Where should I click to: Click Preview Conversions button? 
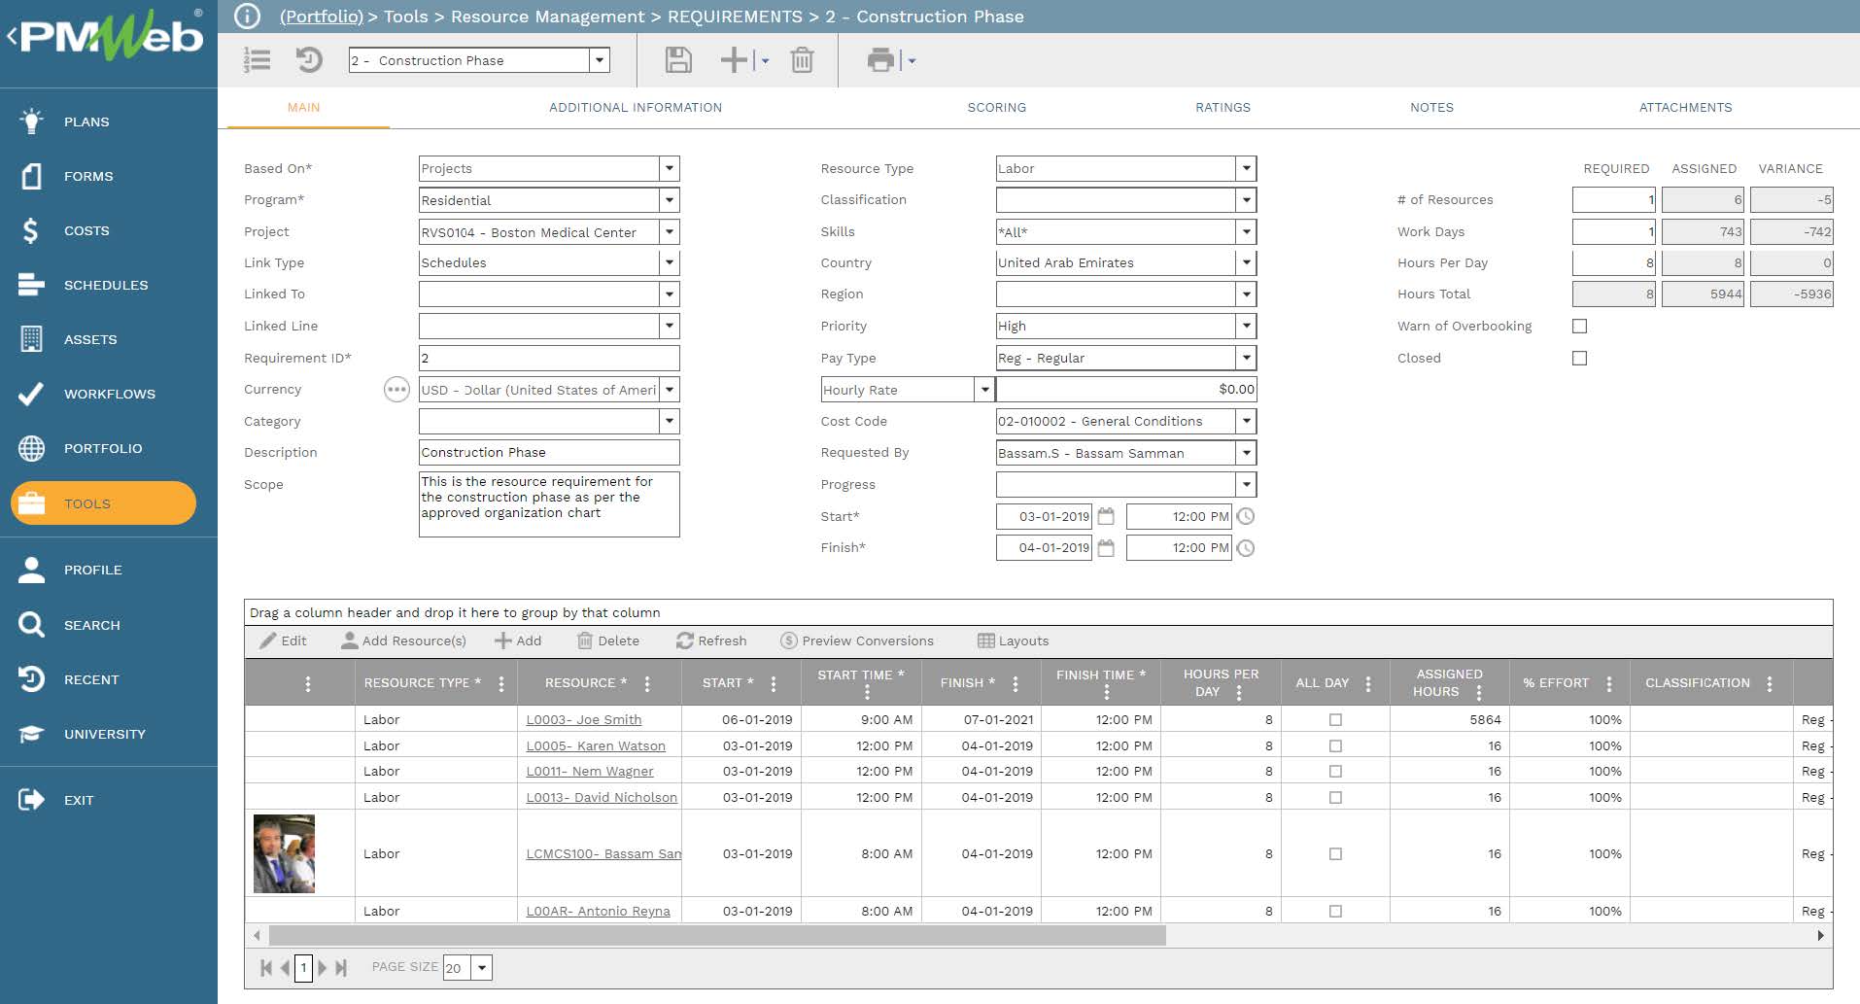[856, 641]
